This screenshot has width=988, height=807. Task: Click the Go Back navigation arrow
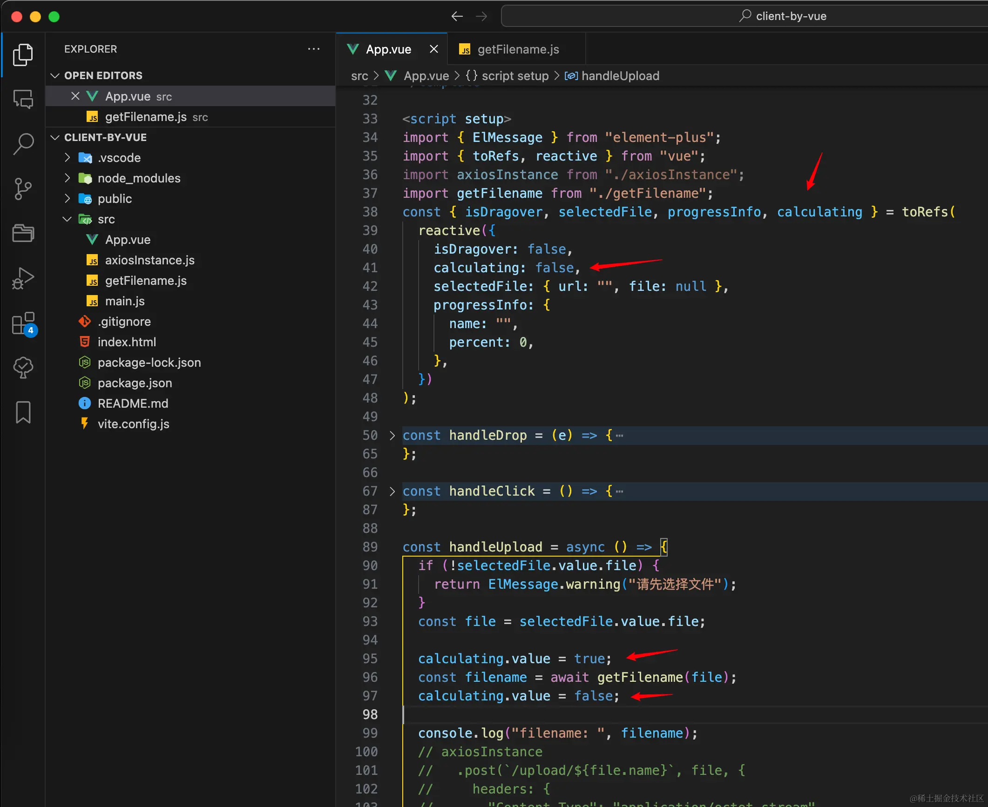point(457,17)
